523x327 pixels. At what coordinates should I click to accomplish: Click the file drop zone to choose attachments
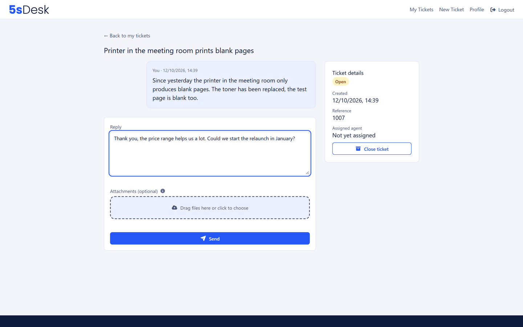[210, 208]
